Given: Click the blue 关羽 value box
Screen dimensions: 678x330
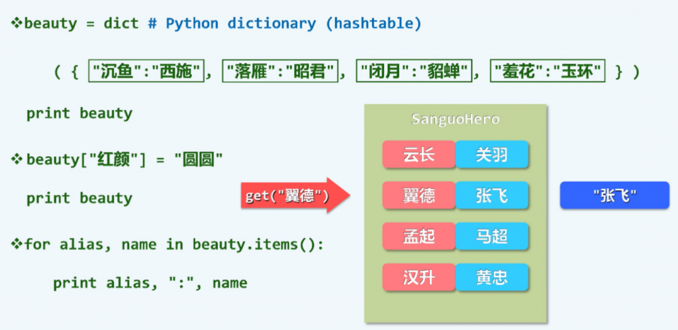Looking at the screenshot, I should click(x=491, y=155).
